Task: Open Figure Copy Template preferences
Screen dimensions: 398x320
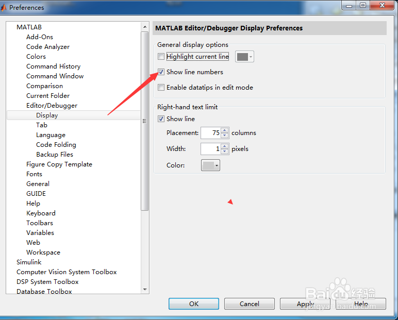Action: coord(59,164)
